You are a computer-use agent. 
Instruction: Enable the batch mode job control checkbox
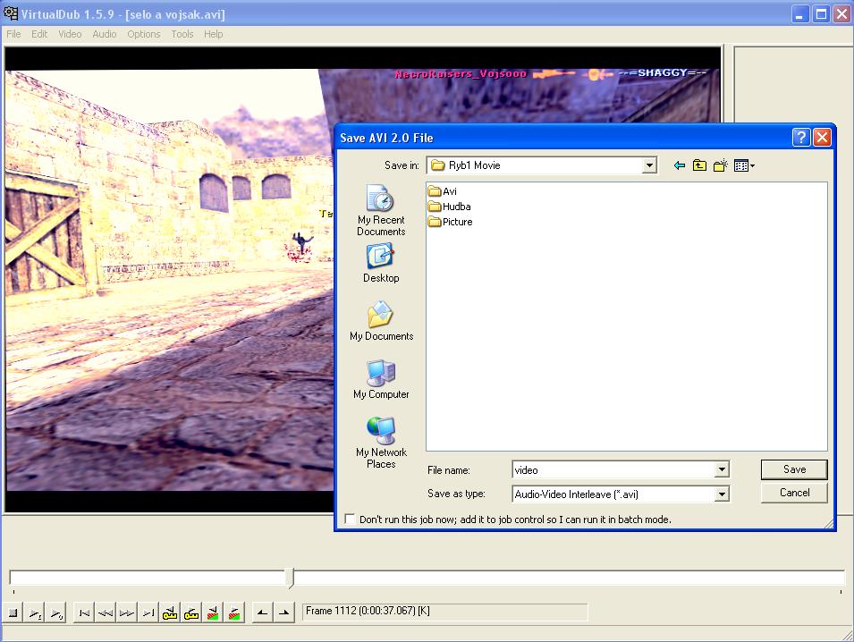pyautogui.click(x=351, y=519)
